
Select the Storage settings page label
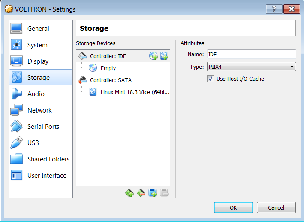pyautogui.click(x=39, y=77)
